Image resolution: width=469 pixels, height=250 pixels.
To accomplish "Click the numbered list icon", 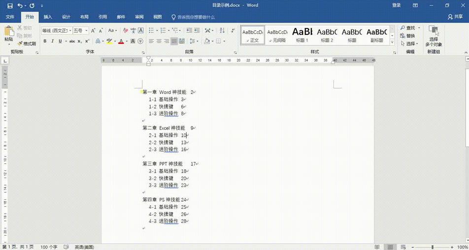I will (163, 31).
